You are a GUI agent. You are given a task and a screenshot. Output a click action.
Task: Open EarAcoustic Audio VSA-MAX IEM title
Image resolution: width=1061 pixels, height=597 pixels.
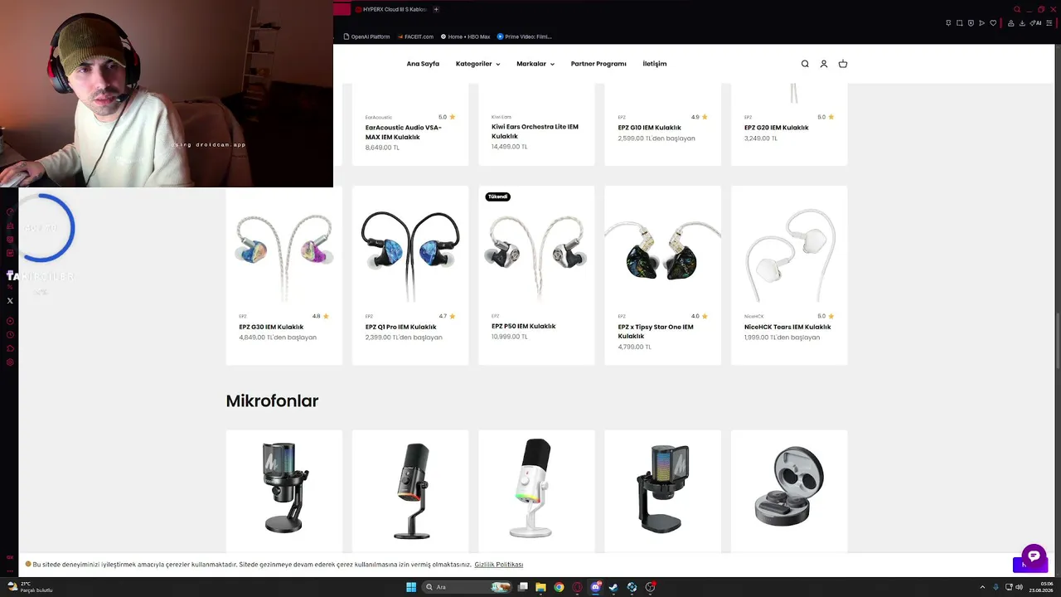404,133
